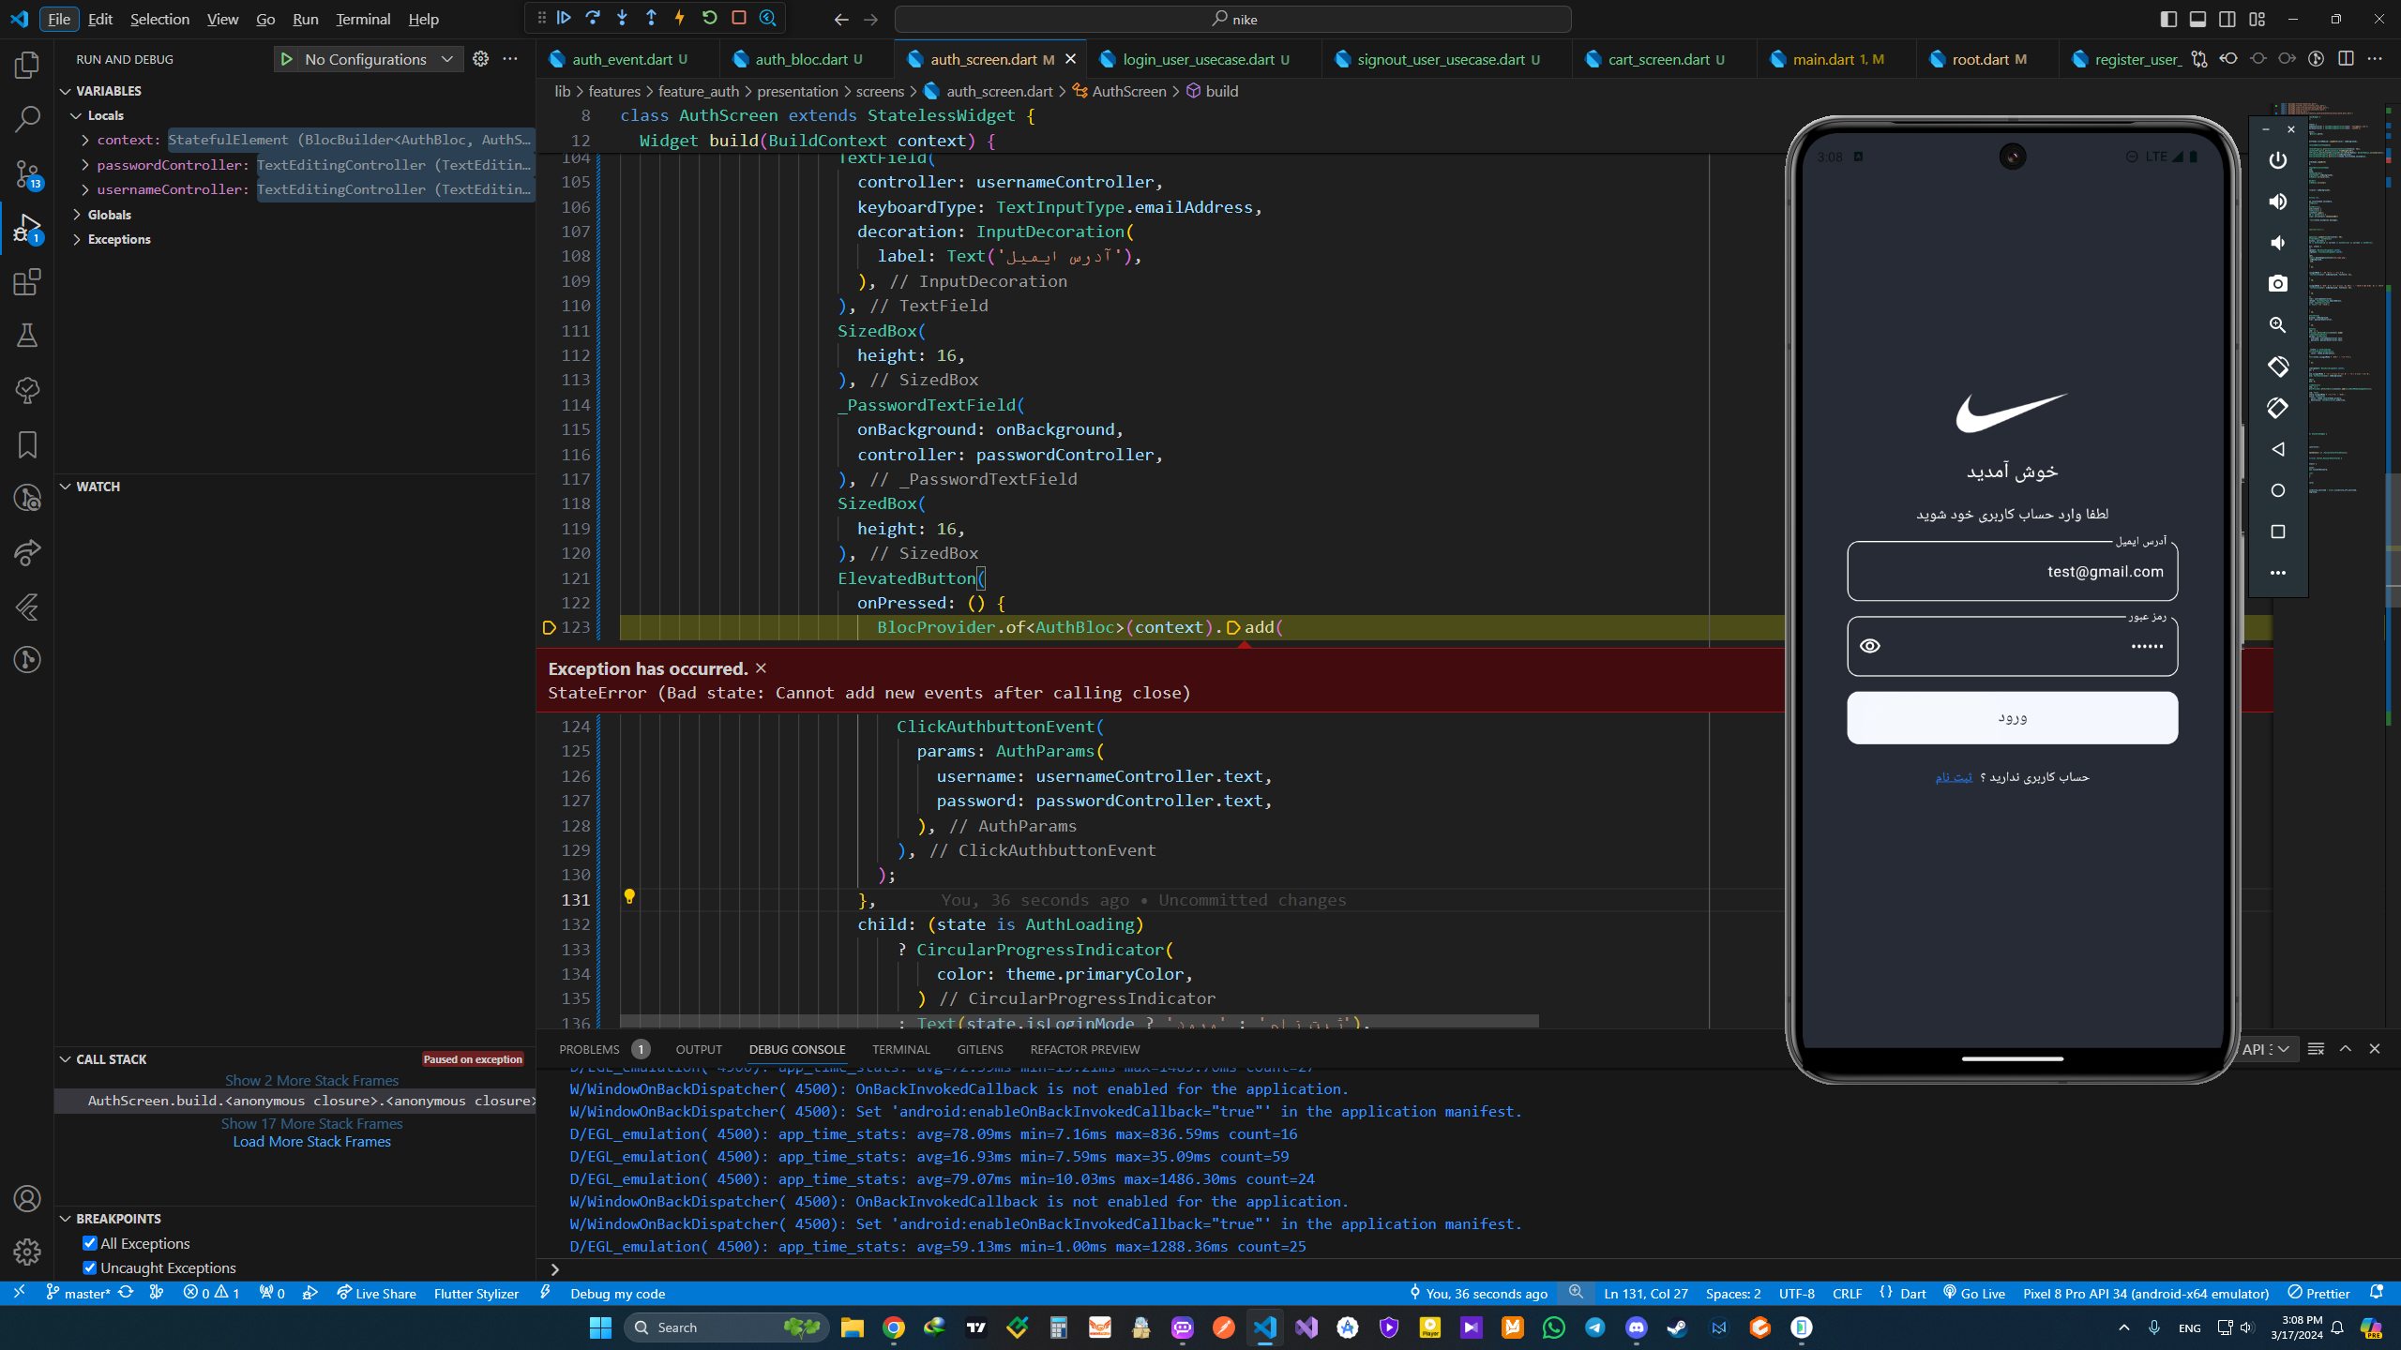Expand the context local variable

point(85,140)
